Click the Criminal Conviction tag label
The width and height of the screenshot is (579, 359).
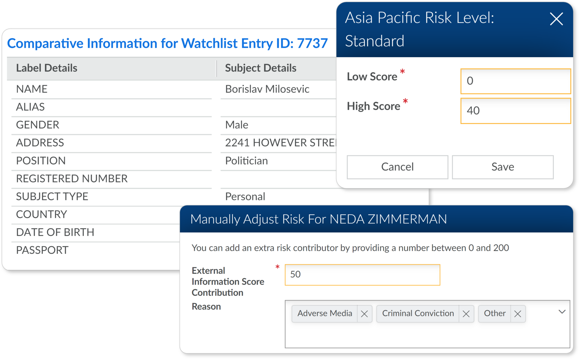418,313
